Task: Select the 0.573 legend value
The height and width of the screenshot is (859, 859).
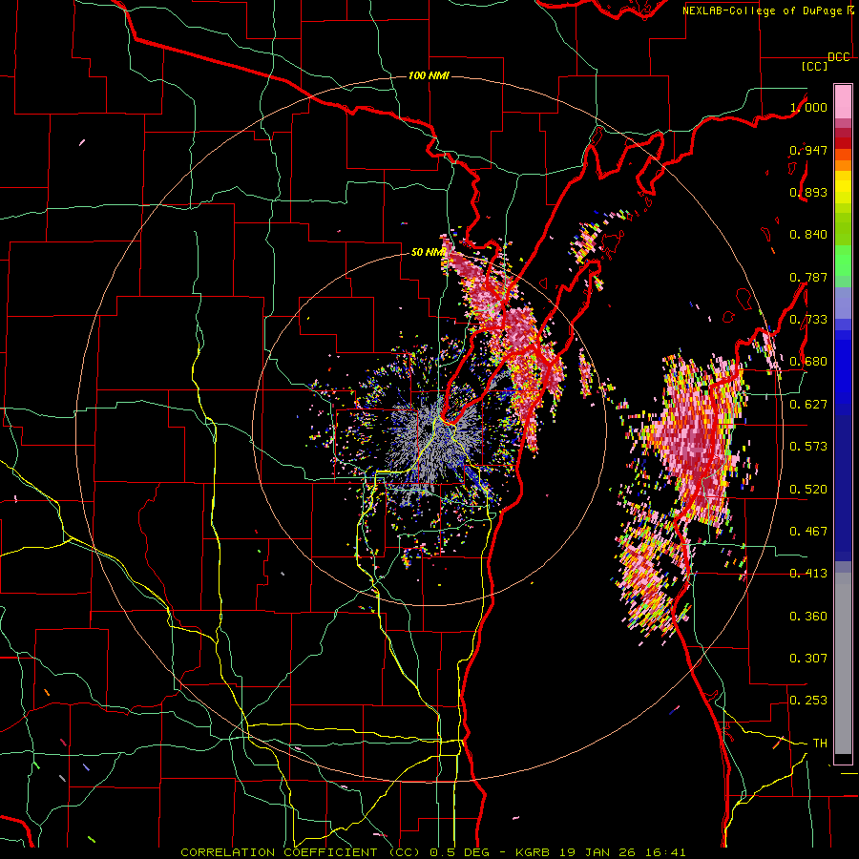Action: 808,447
